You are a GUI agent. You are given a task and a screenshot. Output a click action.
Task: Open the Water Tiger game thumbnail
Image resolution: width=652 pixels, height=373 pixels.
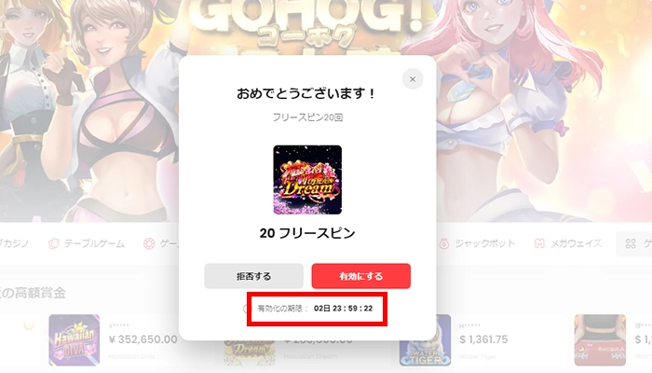425,340
